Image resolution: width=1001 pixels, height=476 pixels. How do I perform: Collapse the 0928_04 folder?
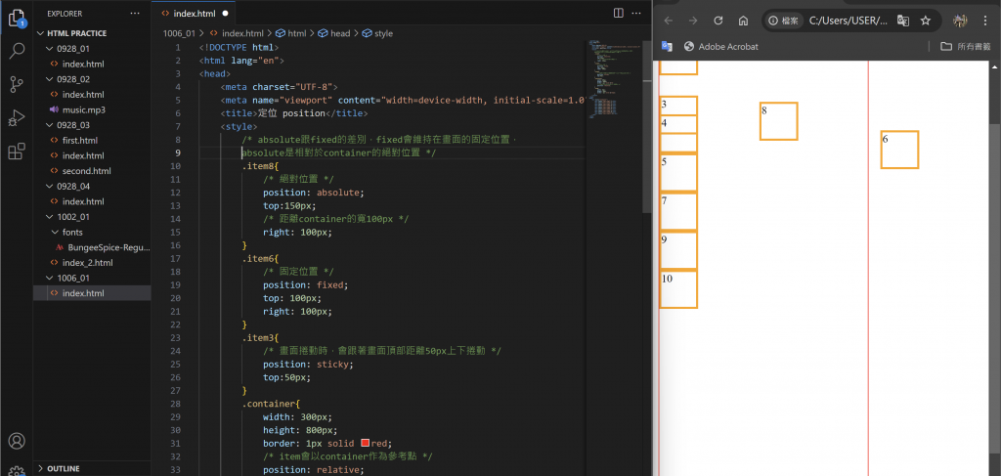click(x=51, y=187)
